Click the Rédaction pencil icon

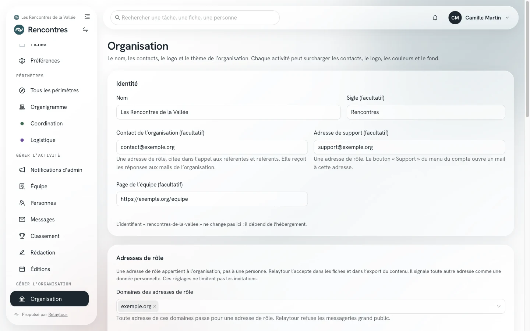coord(22,253)
